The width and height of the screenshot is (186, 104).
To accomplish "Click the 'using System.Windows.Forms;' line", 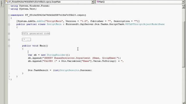I will (30, 6).
